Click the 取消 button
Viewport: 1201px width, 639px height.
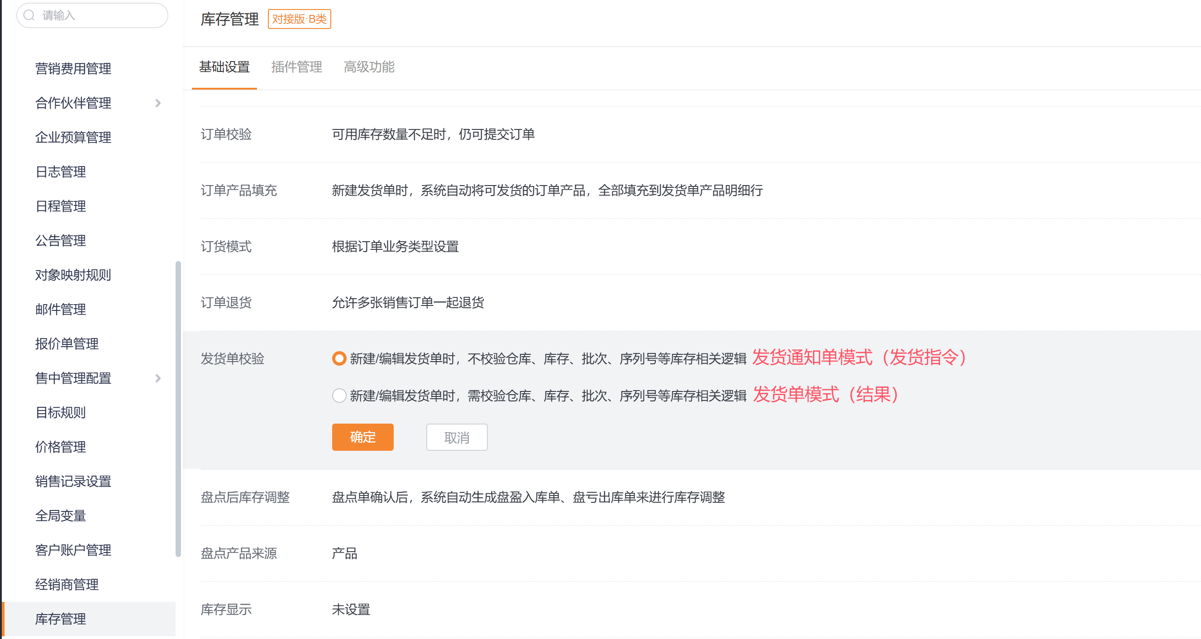(457, 437)
